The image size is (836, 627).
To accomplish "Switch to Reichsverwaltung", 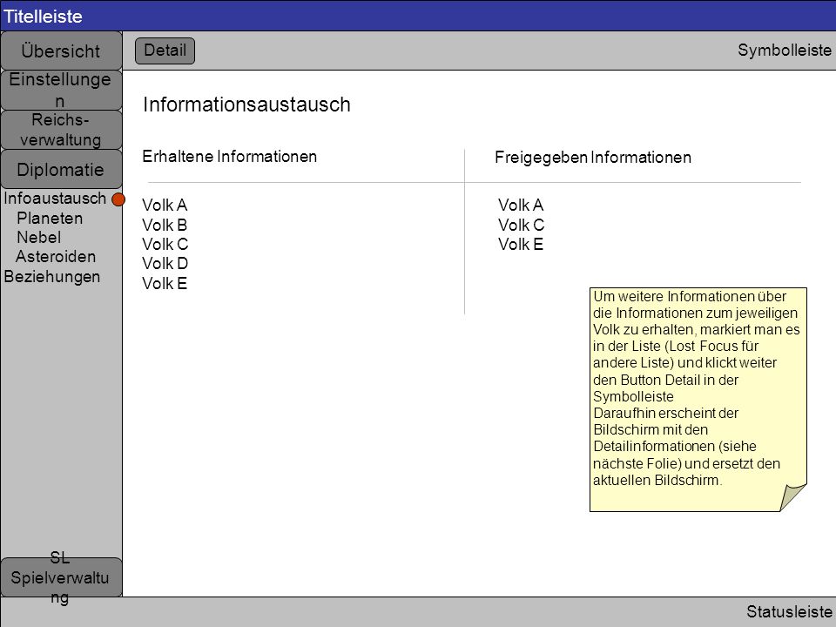I will click(x=61, y=130).
